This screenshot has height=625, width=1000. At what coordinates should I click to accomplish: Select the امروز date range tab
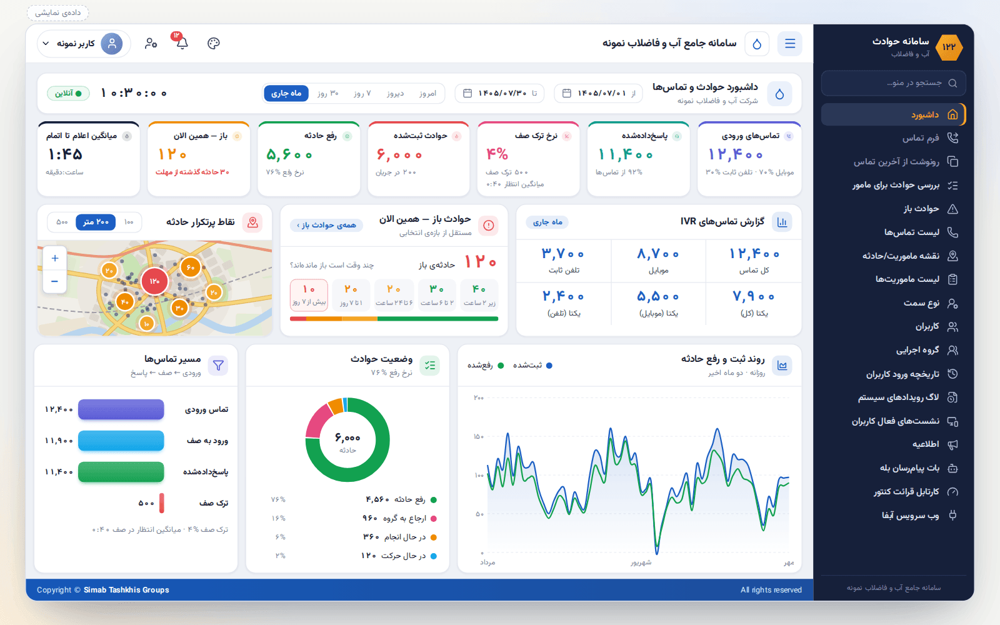[427, 93]
